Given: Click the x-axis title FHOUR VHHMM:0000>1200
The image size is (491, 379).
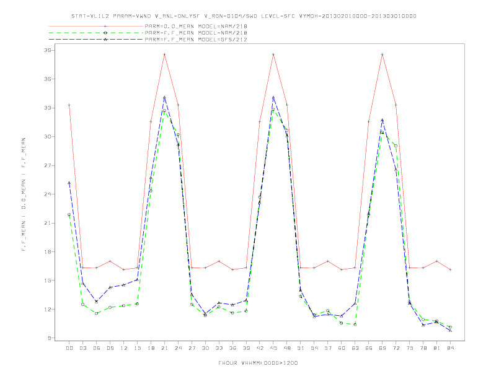Looking at the screenshot, I should click(x=258, y=363).
